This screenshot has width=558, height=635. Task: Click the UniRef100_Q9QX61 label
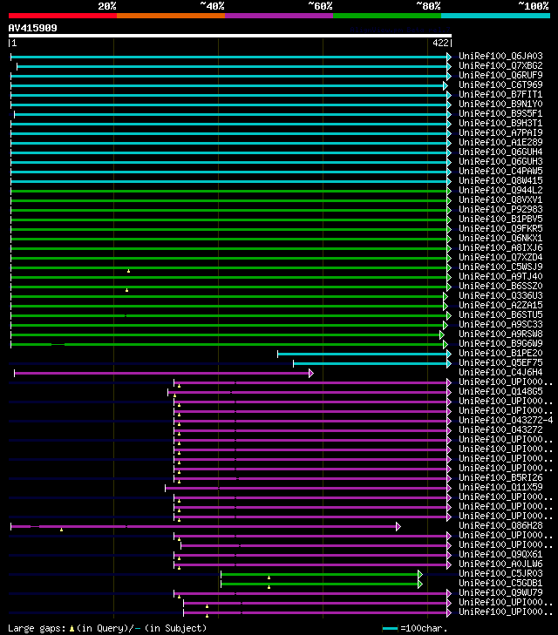point(500,554)
